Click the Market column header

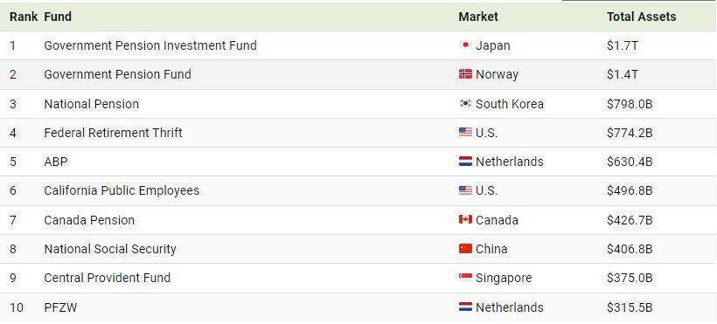(x=478, y=17)
